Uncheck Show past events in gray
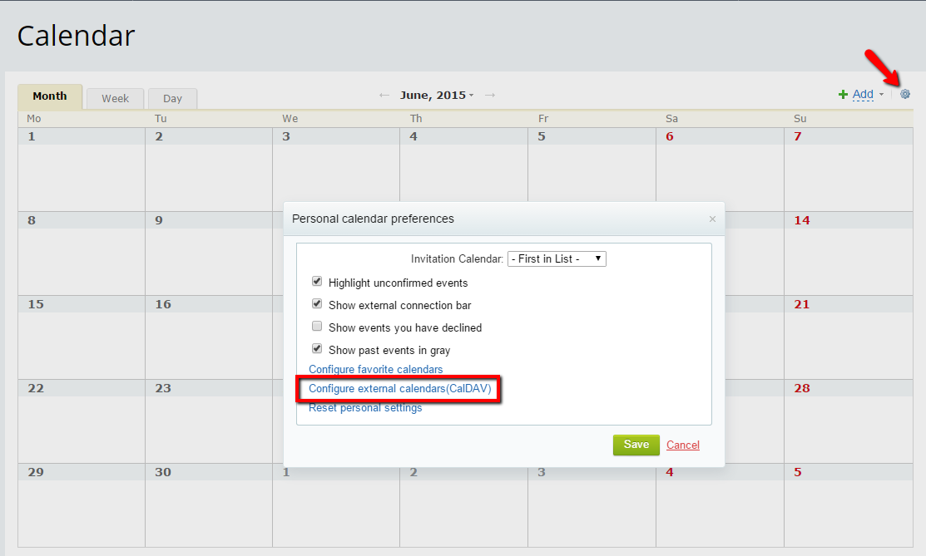 point(317,348)
